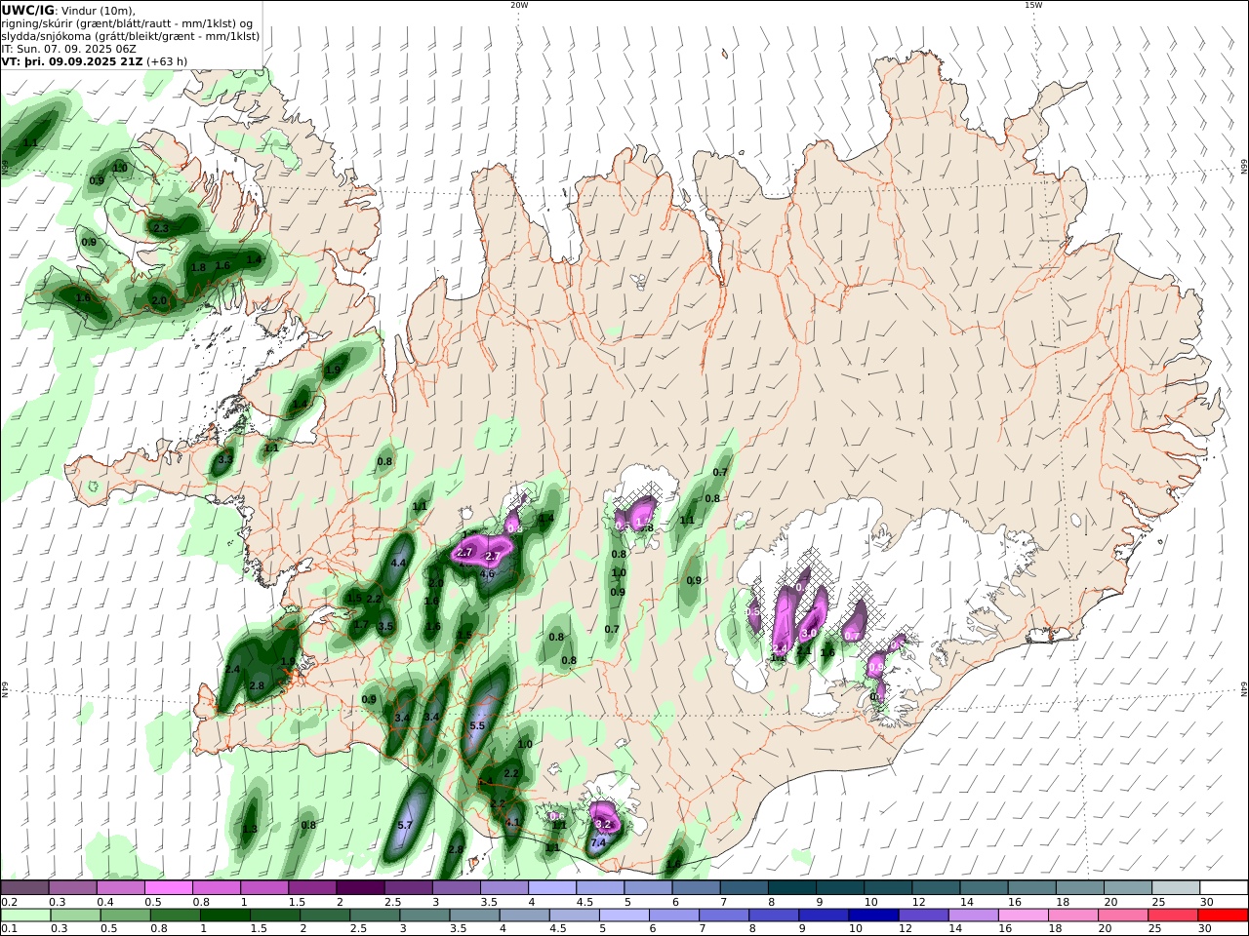The image size is (1249, 936).
Task: Click the '20W' longitude label at top
Action: (x=519, y=5)
